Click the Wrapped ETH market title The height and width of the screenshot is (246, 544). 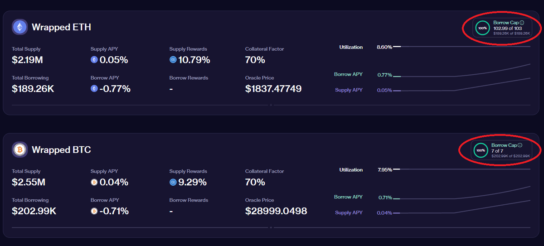(61, 27)
